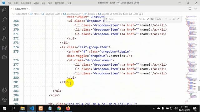Go to previous match arrow in Find
This screenshot has height=112, width=200.
tap(166, 19)
